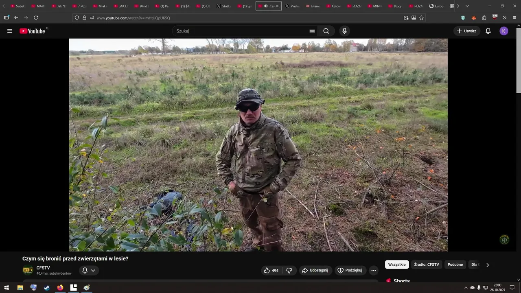The image size is (521, 293).
Task: Click the browser forward arrow
Action: tap(26, 18)
